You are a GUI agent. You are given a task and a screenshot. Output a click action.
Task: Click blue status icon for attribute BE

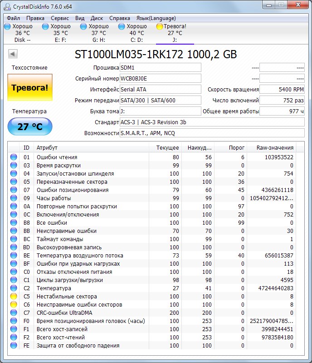click(x=14, y=255)
